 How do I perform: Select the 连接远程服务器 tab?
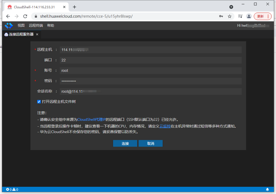tap(21, 34)
